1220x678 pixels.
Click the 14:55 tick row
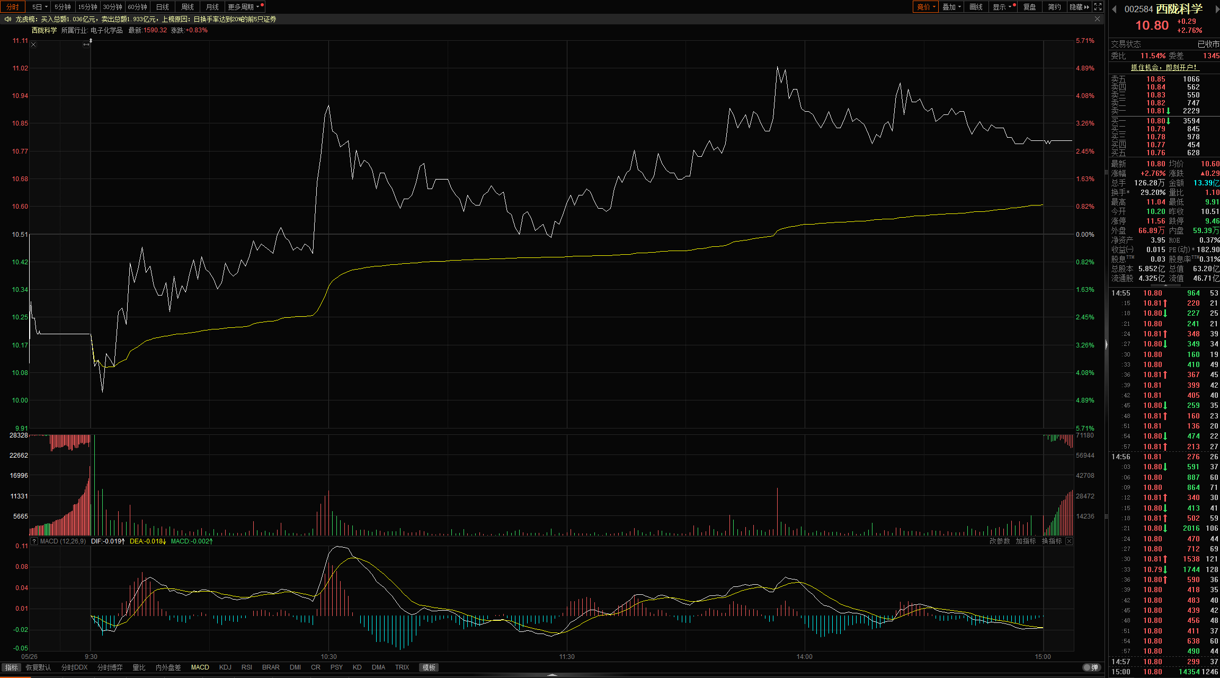pyautogui.click(x=1164, y=293)
